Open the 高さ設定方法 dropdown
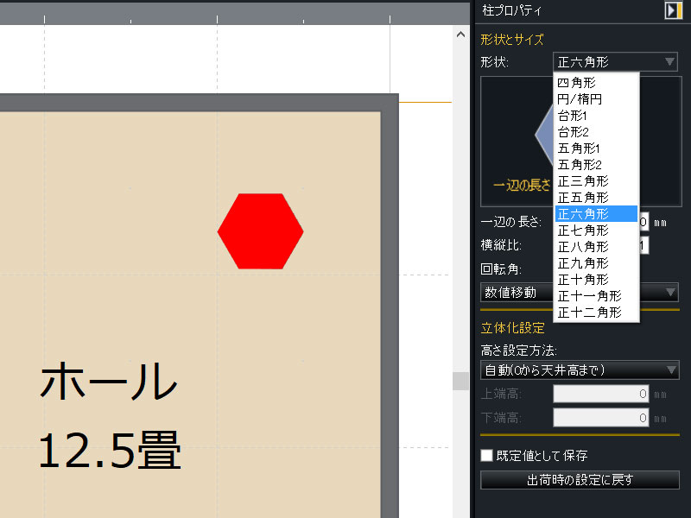 (x=579, y=371)
